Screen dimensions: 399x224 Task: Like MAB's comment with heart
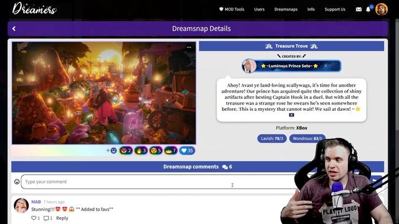click(x=34, y=218)
